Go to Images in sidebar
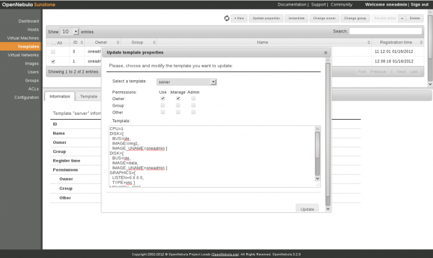Image resolution: width=433 pixels, height=258 pixels. point(32,64)
